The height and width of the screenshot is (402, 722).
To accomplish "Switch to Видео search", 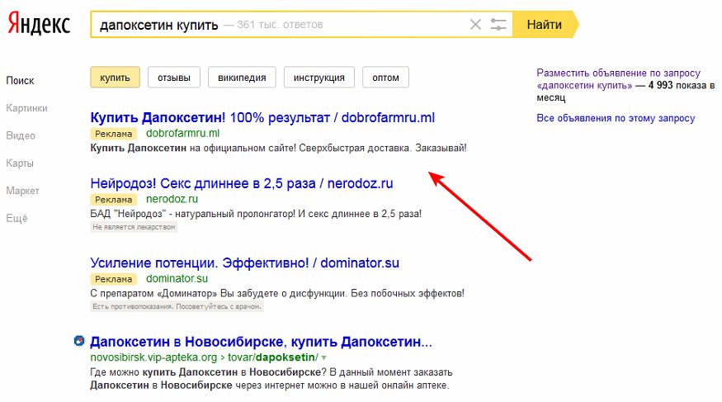I will (21, 136).
